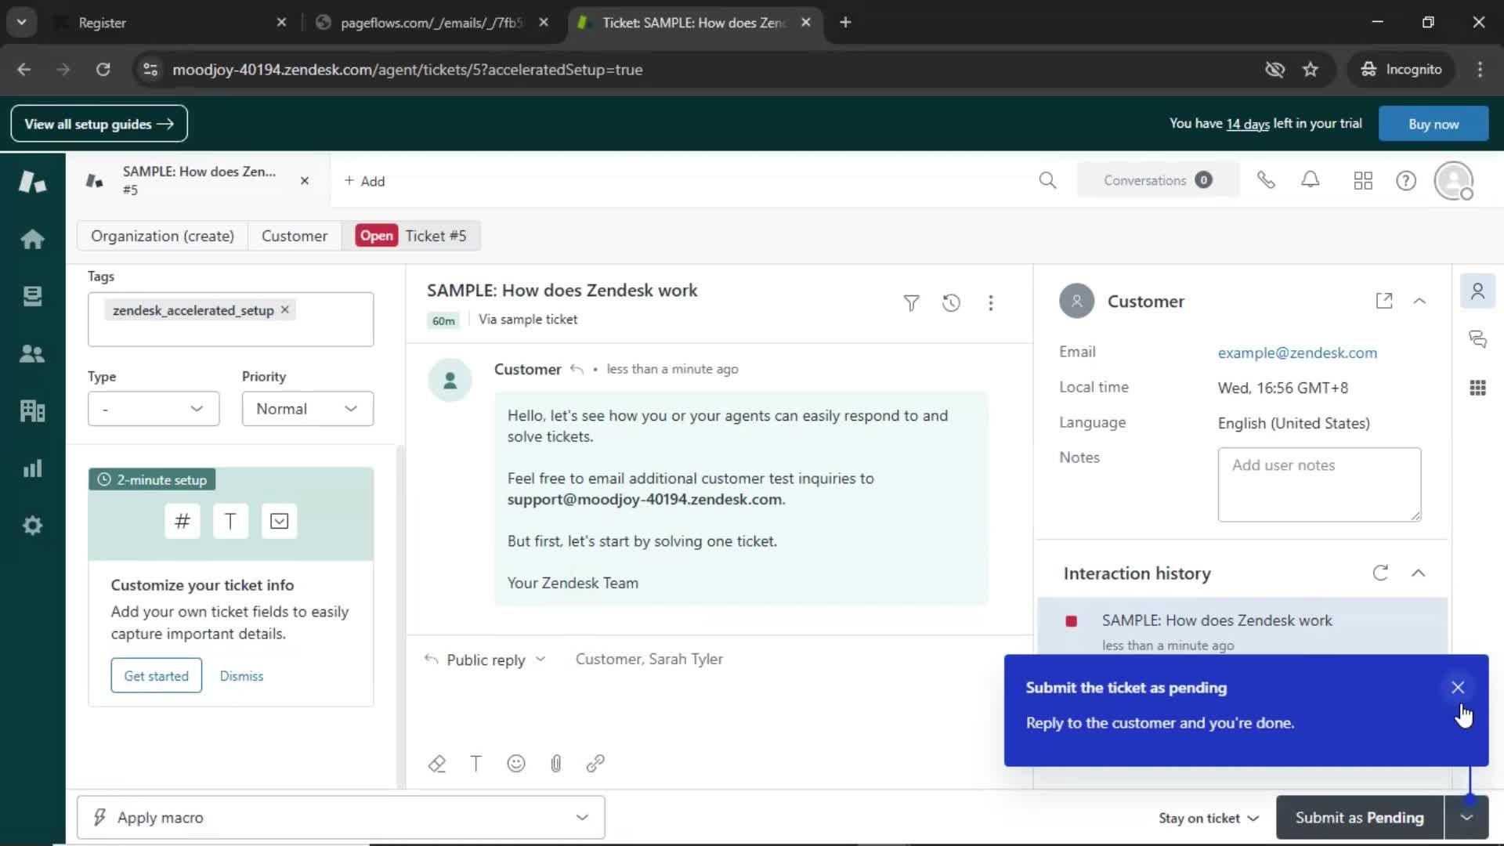Expand submit status options arrow

(1466, 818)
